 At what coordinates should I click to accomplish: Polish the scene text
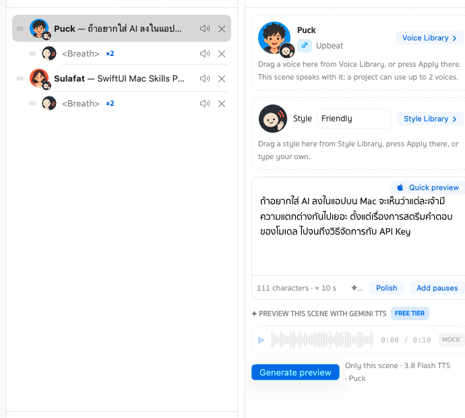click(x=386, y=288)
